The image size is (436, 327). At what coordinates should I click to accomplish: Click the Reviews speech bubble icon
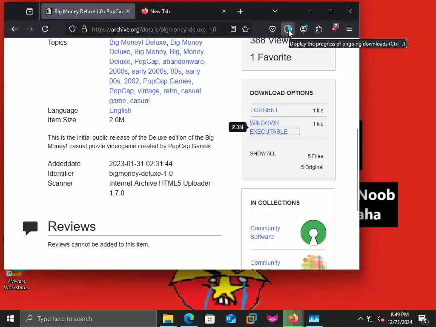30,228
